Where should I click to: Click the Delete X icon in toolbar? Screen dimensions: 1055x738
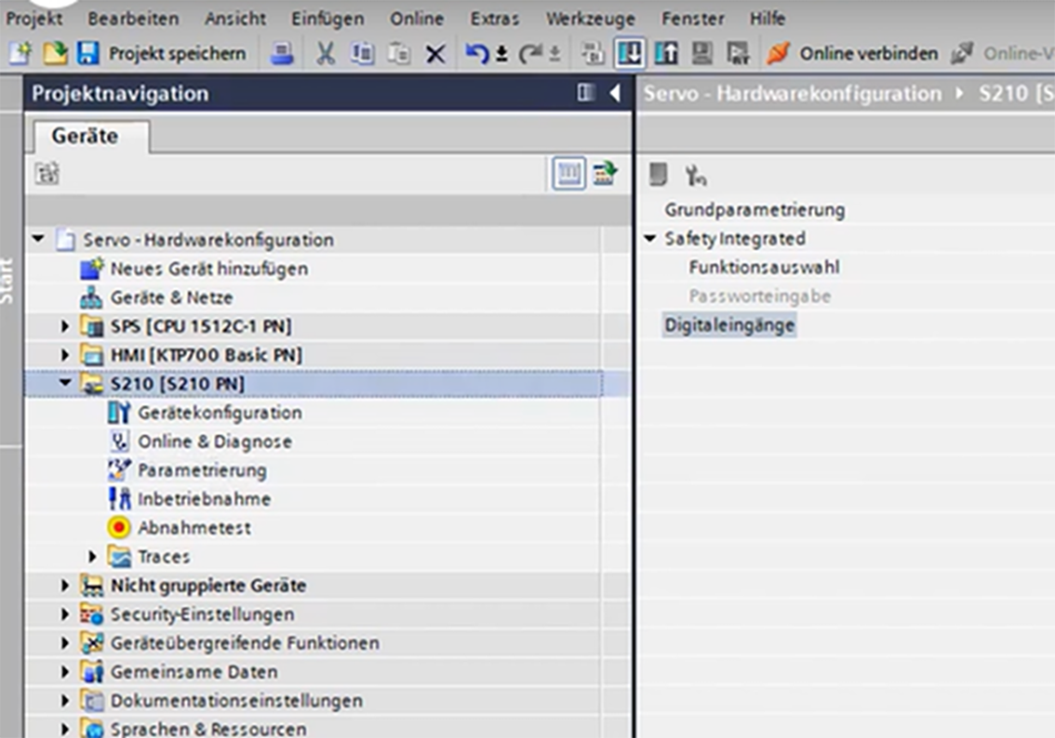435,54
